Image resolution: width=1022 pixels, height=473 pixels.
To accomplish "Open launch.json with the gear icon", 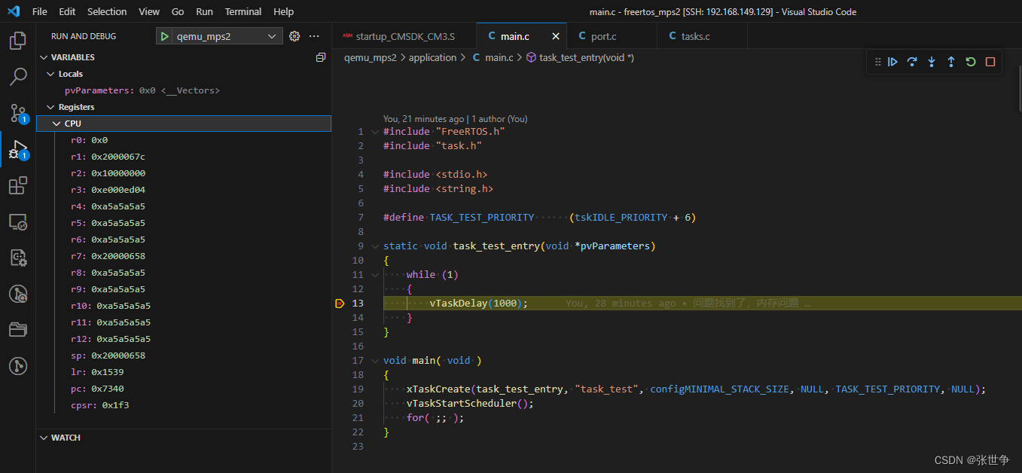I will tap(294, 36).
